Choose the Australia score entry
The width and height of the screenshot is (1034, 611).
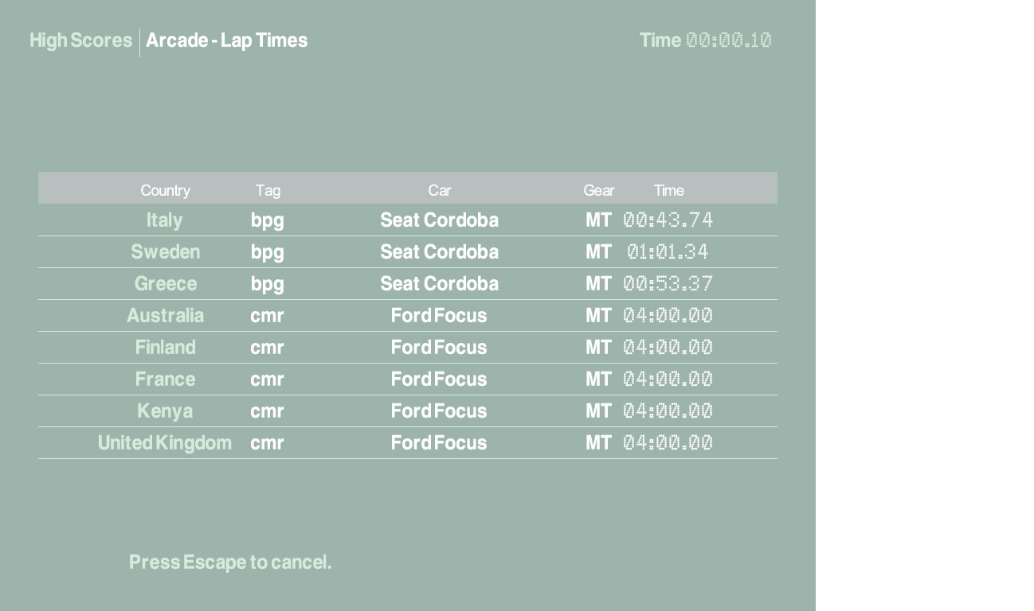tap(165, 316)
